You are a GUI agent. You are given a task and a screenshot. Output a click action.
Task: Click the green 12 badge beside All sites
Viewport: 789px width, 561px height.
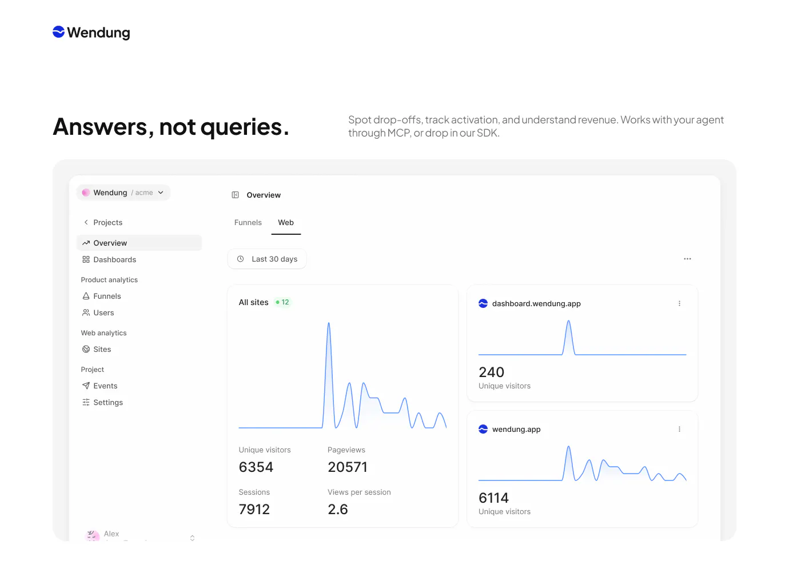coord(282,302)
